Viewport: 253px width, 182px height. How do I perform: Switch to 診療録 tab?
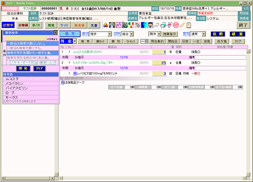[x=23, y=25]
